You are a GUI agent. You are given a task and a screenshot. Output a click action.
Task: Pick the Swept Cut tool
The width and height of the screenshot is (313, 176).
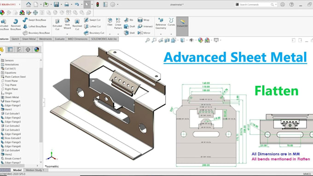click(92, 20)
